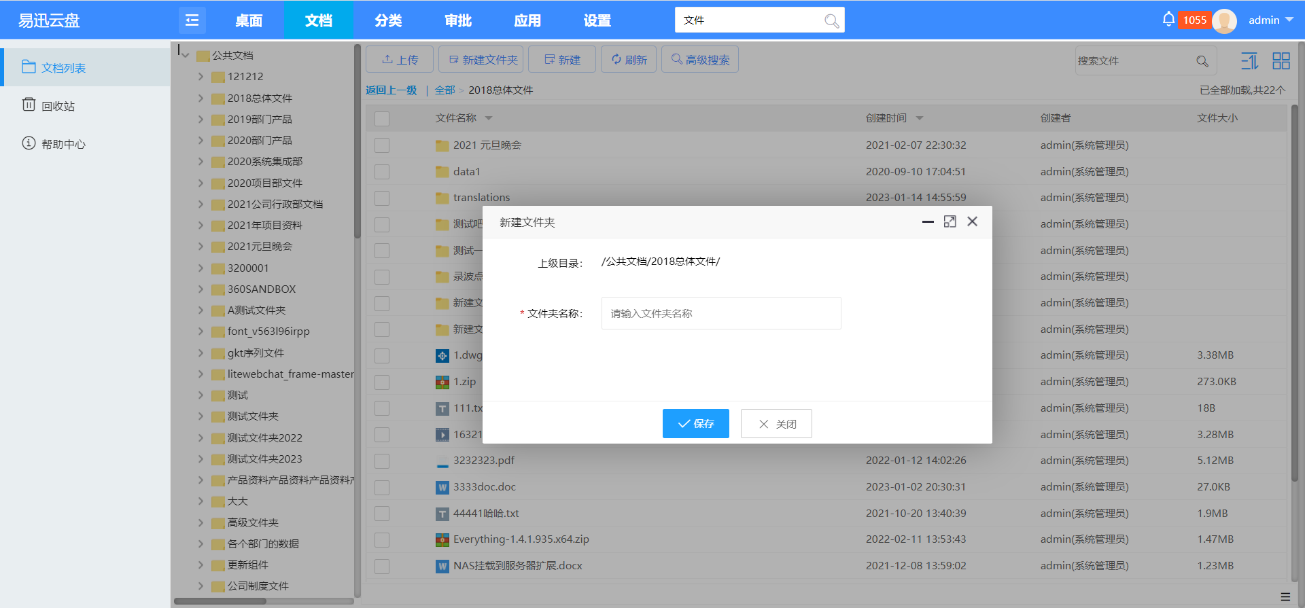Click the 保存 button in dialog
Image resolution: width=1305 pixels, height=608 pixels.
pyautogui.click(x=696, y=423)
